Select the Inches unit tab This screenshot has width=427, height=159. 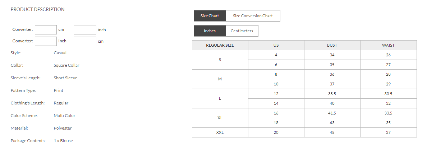point(210,31)
